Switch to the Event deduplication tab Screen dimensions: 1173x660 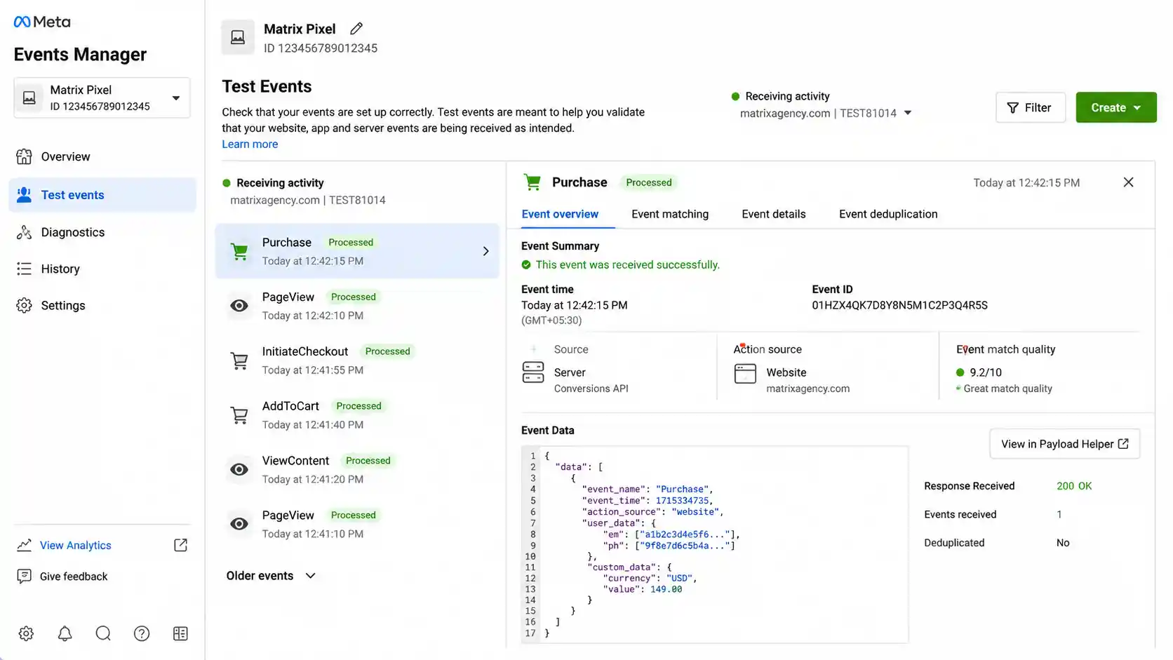tap(888, 214)
